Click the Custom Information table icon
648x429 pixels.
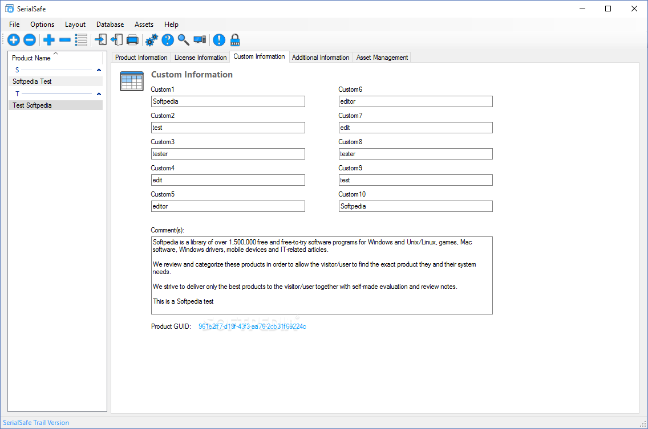132,81
